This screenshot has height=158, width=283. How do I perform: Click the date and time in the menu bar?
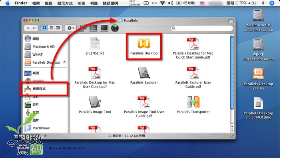[x=241, y=3]
